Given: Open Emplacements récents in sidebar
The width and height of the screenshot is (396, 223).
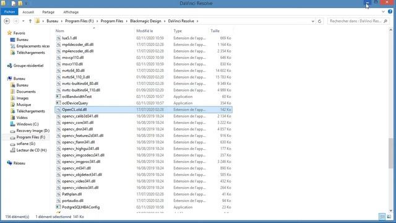Looking at the screenshot, I should pos(33,46).
